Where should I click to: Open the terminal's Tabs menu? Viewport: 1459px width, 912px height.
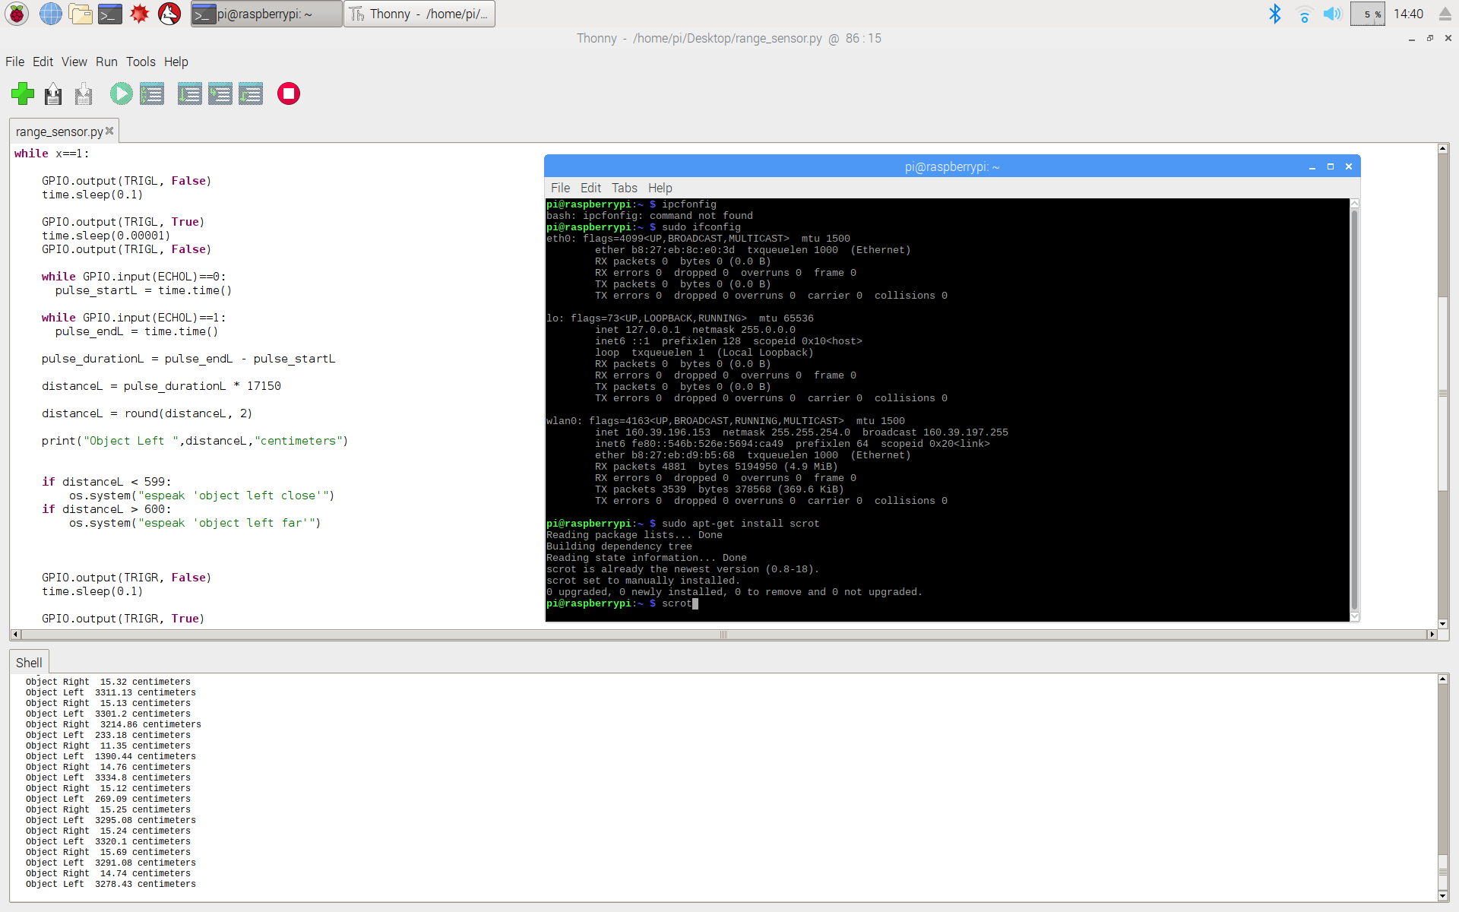click(624, 188)
